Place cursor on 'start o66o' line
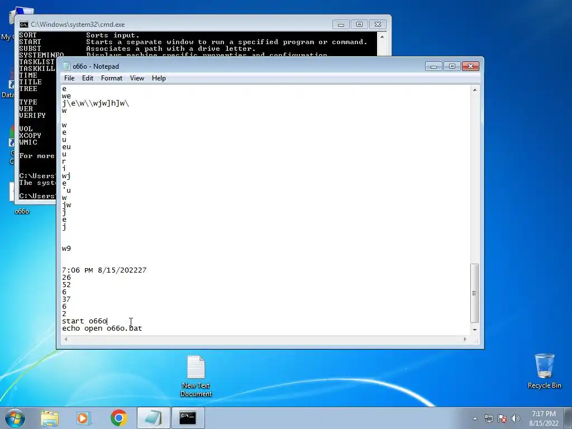The width and height of the screenshot is (572, 429). pos(84,321)
